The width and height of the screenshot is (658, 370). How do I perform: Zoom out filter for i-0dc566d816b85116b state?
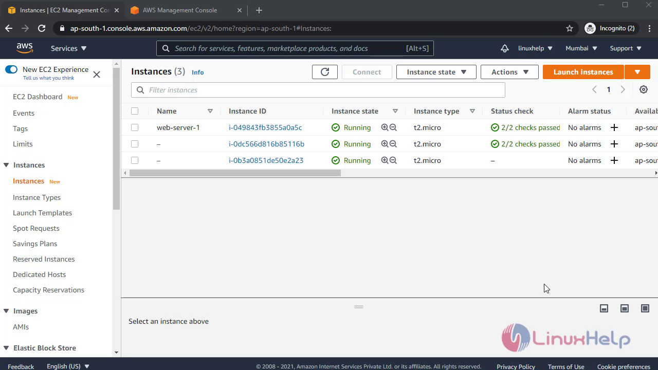393,144
